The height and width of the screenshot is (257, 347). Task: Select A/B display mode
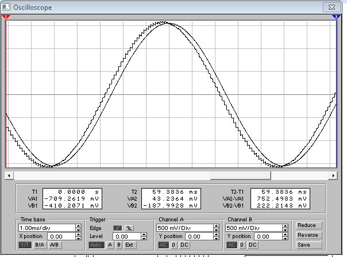pyautogui.click(x=54, y=245)
